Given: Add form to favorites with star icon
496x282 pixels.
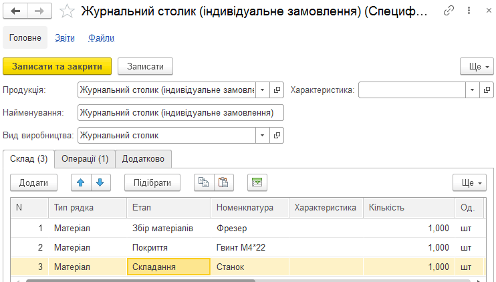Looking at the screenshot, I should click(x=67, y=11).
